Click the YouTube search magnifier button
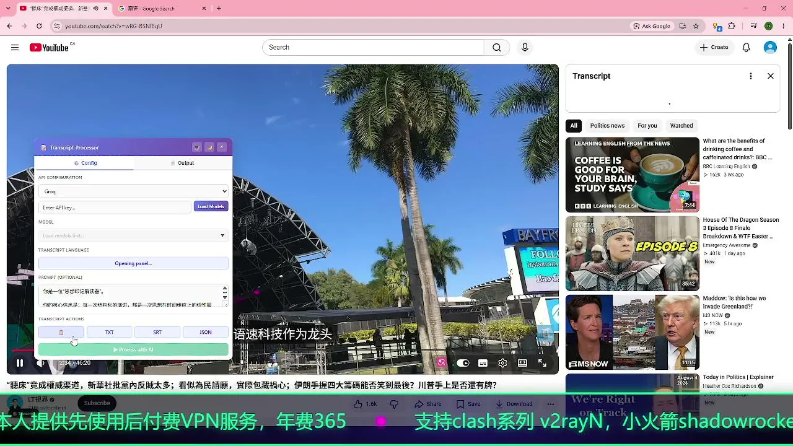The width and height of the screenshot is (793, 446). click(x=497, y=48)
